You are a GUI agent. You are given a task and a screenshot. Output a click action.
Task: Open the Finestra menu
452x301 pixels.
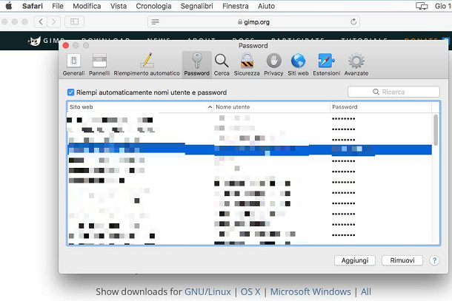236,6
